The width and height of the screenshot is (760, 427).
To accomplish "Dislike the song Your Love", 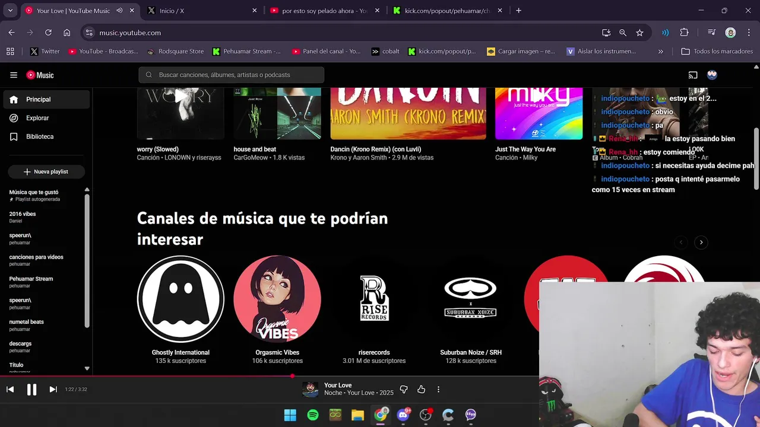I will 404,389.
